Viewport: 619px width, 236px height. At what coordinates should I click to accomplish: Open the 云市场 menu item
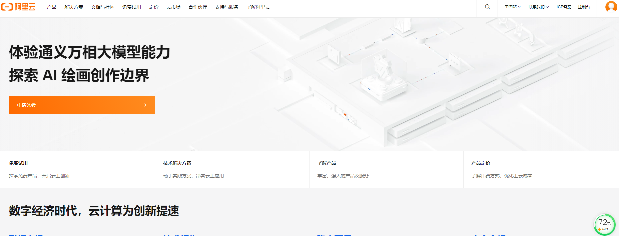pos(173,7)
